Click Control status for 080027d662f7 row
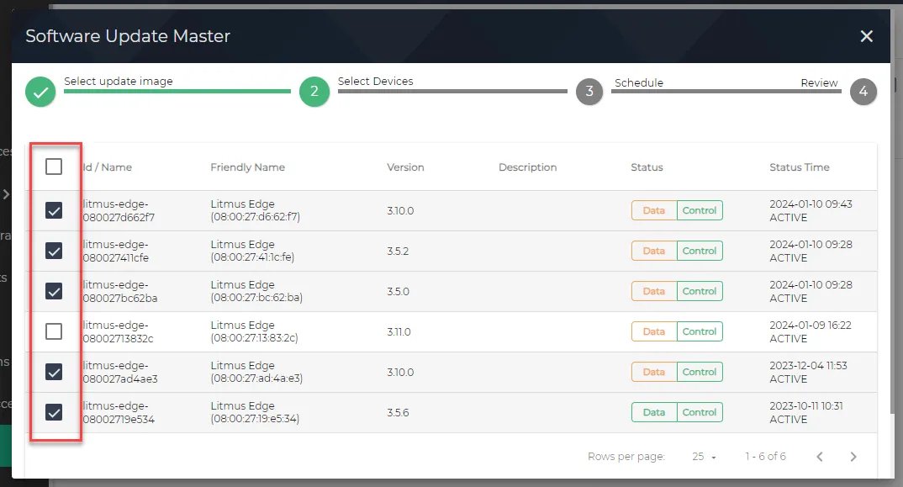This screenshot has width=903, height=487. (x=700, y=210)
